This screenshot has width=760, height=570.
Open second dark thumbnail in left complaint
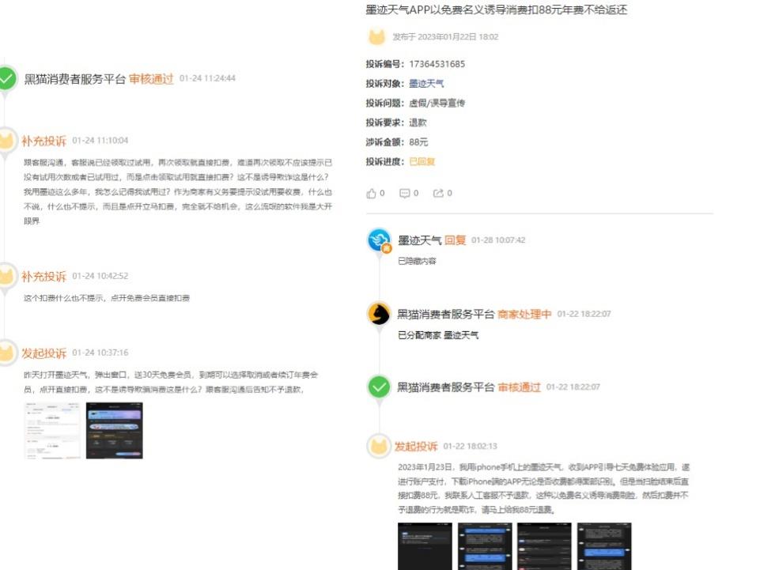click(x=114, y=430)
